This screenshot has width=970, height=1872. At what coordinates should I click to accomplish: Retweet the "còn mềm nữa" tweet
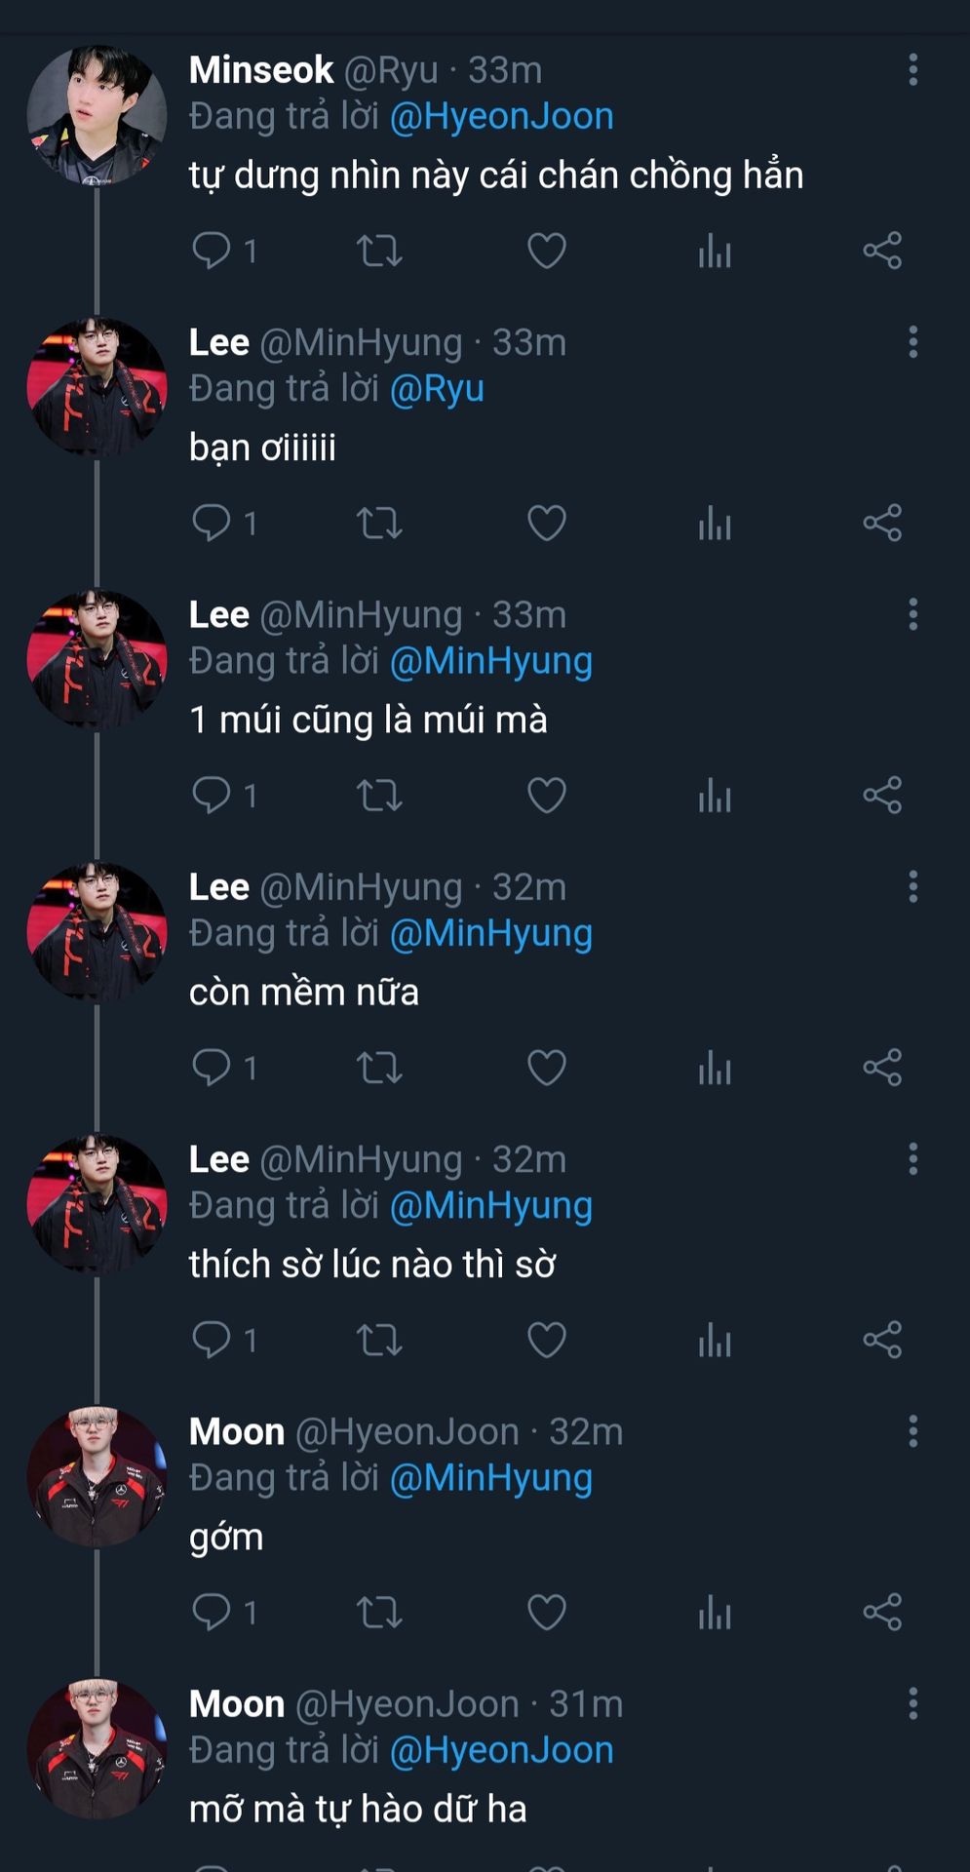(379, 1068)
